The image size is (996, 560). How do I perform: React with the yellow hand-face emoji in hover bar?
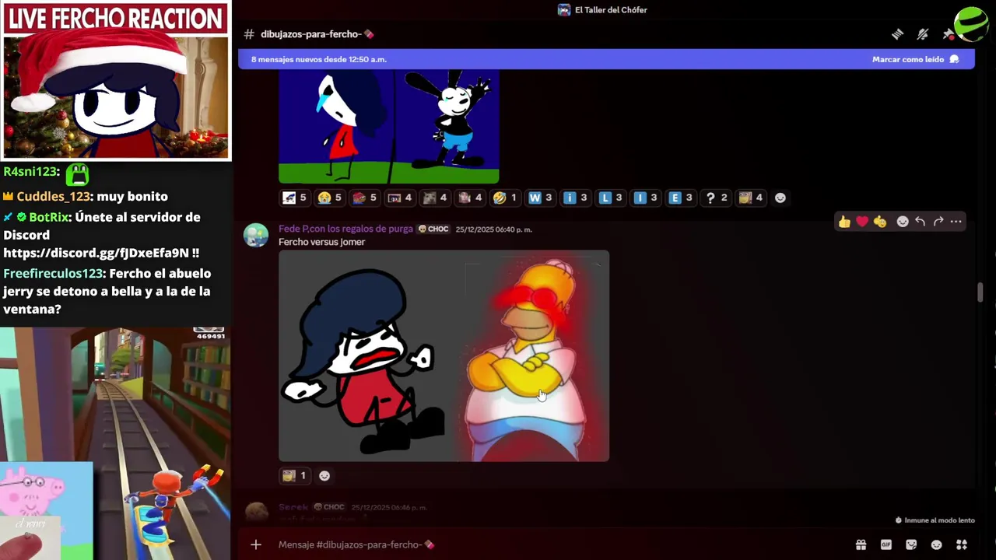pos(880,222)
